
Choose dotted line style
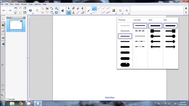coord(140,36)
